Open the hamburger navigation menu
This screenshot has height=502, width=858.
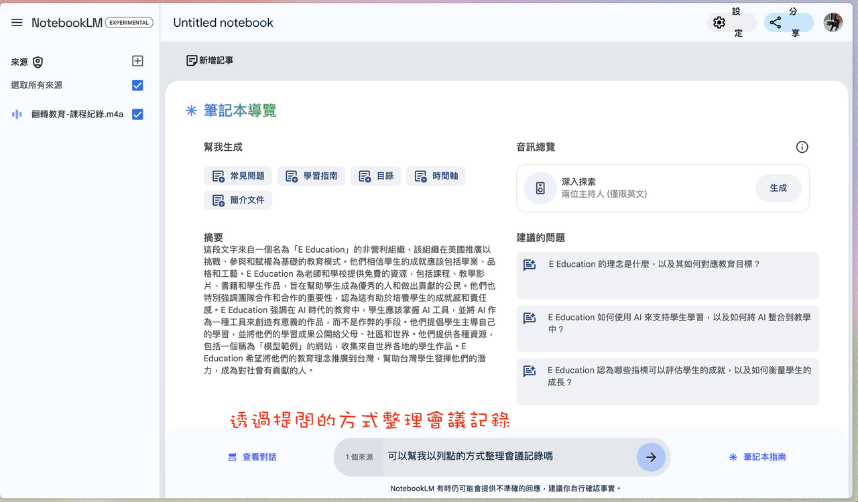point(17,23)
